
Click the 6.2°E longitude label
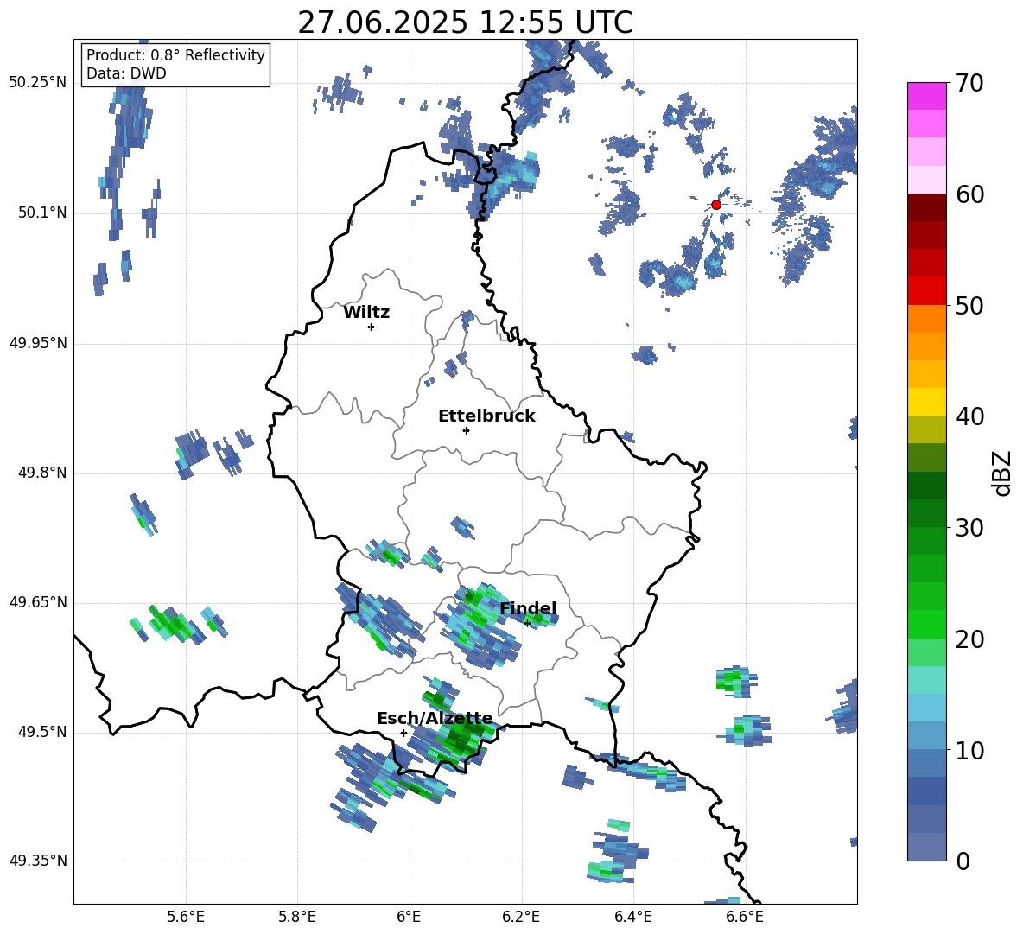pyautogui.click(x=521, y=918)
